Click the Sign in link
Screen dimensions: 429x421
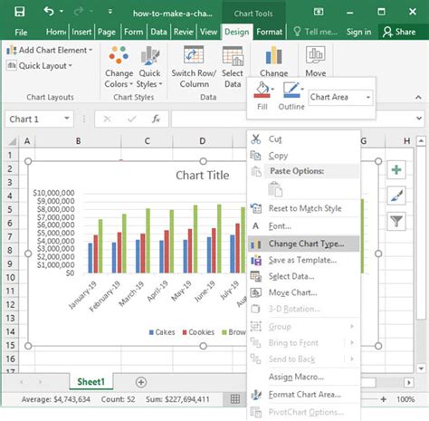point(358,32)
